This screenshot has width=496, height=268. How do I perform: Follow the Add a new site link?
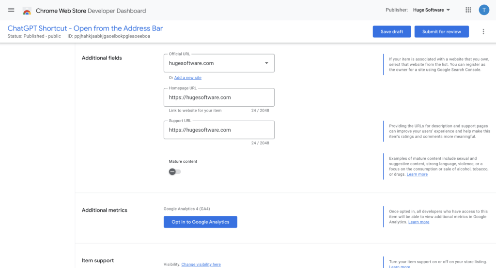click(x=187, y=78)
